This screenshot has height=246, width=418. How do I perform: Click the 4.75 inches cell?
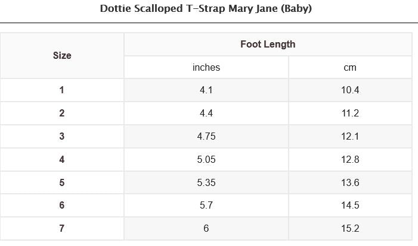(206, 136)
